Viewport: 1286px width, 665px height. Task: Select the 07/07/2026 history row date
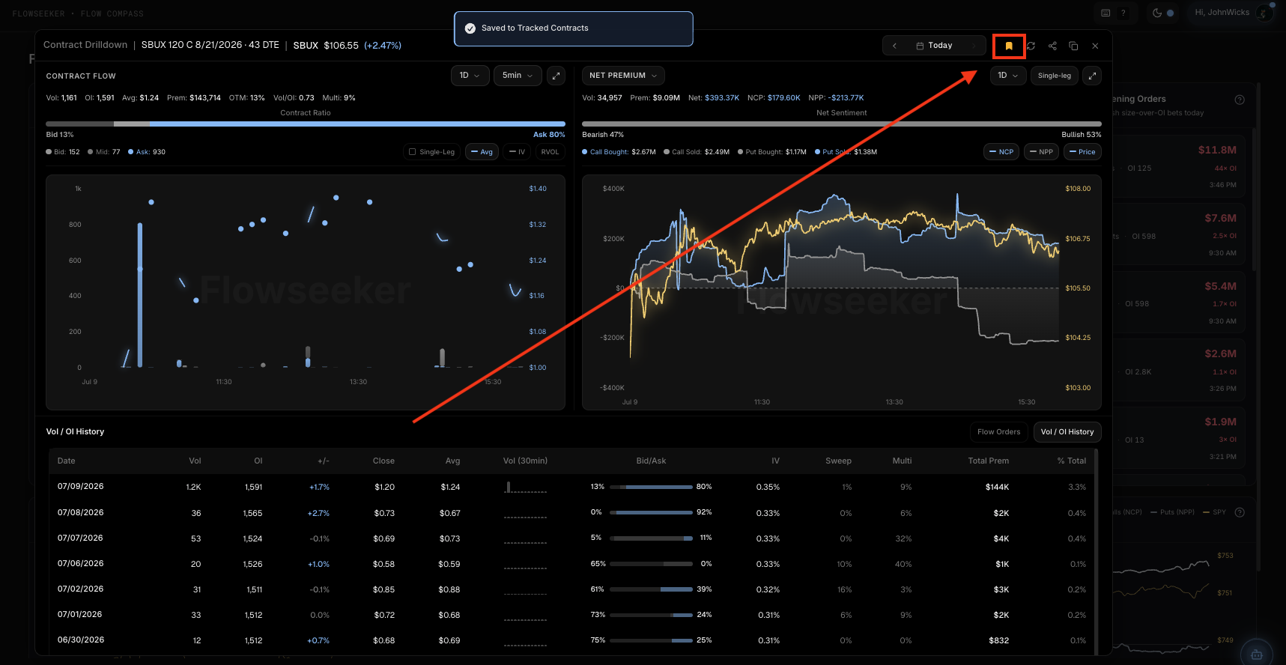point(81,538)
